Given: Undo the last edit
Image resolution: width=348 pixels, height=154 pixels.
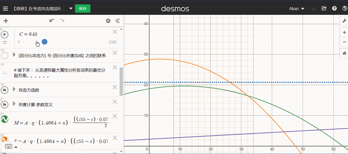Looking at the screenshot, I should (52, 21).
